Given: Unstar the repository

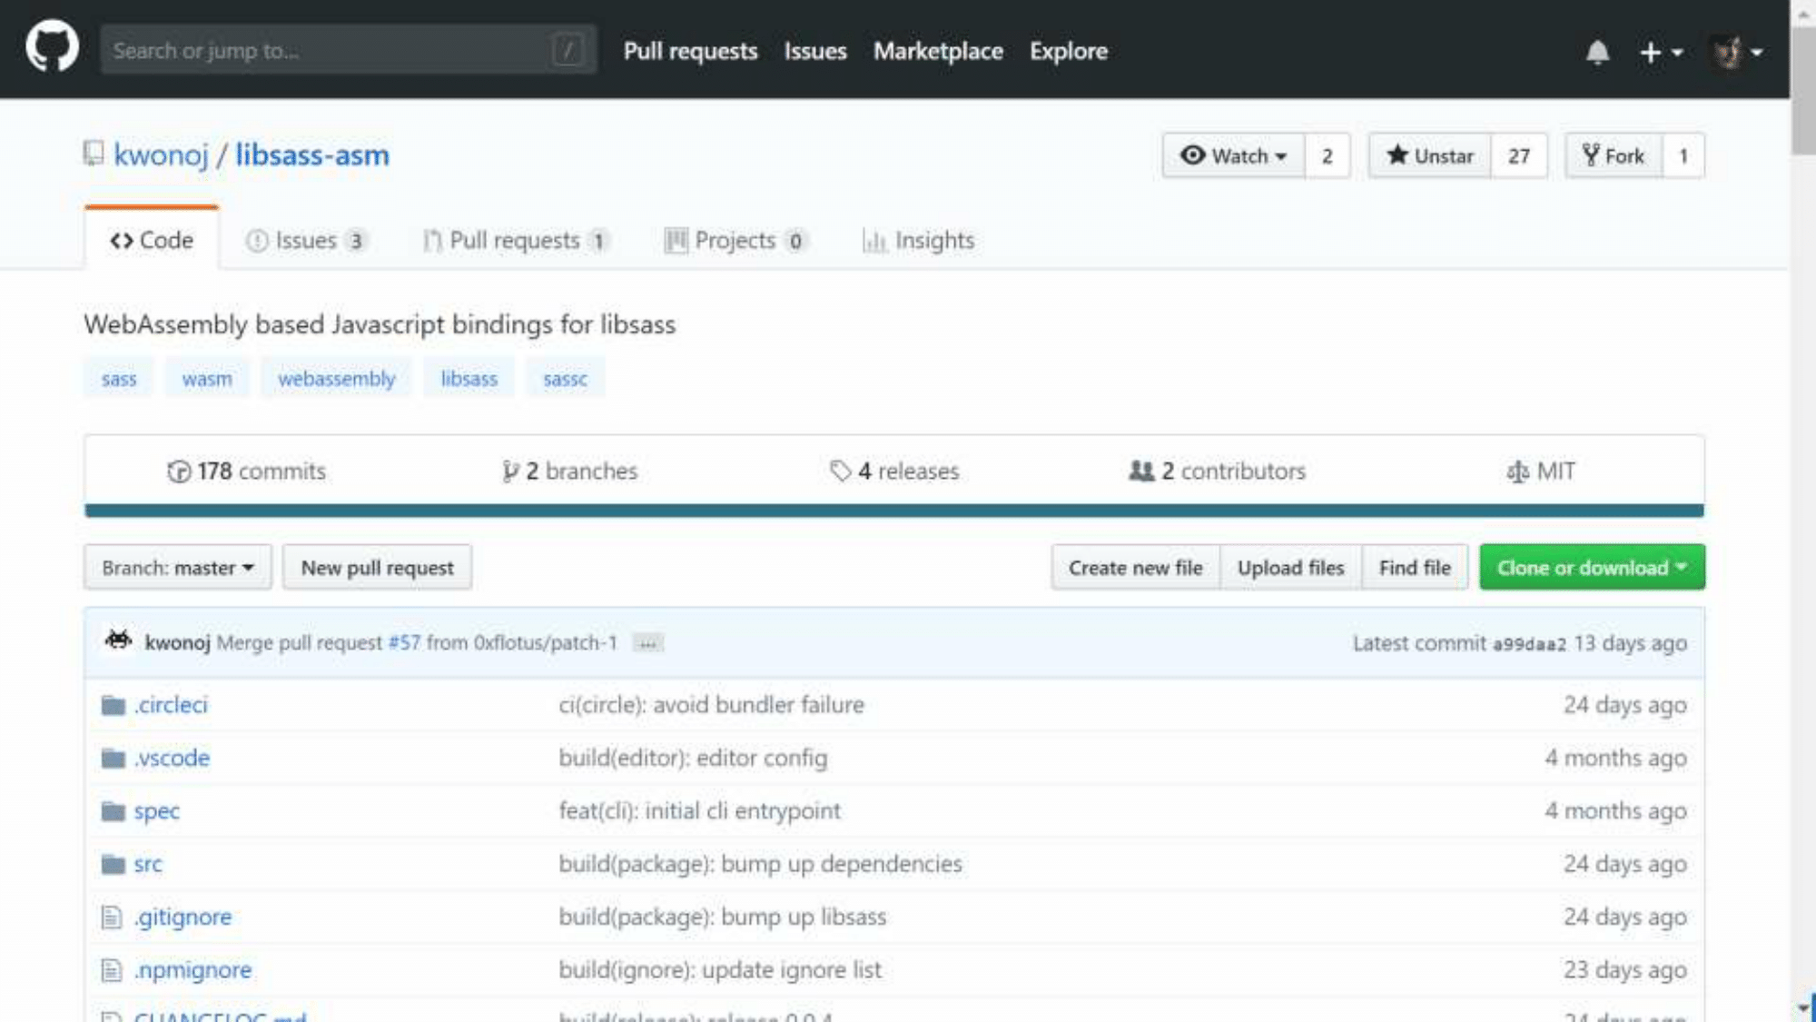Looking at the screenshot, I should (x=1429, y=156).
